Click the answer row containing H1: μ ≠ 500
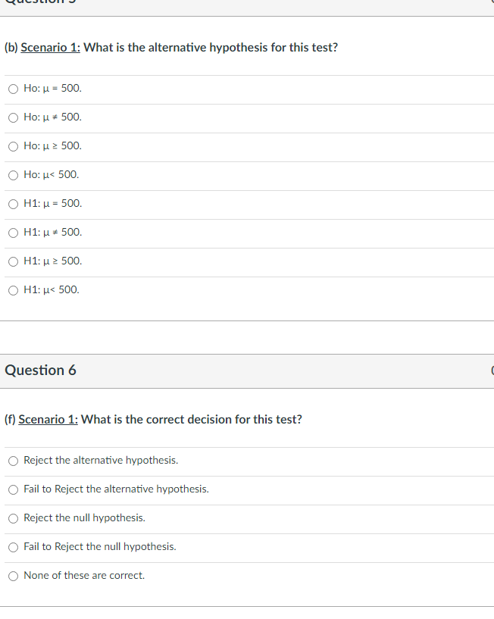The height and width of the screenshot is (619, 494). [x=52, y=232]
